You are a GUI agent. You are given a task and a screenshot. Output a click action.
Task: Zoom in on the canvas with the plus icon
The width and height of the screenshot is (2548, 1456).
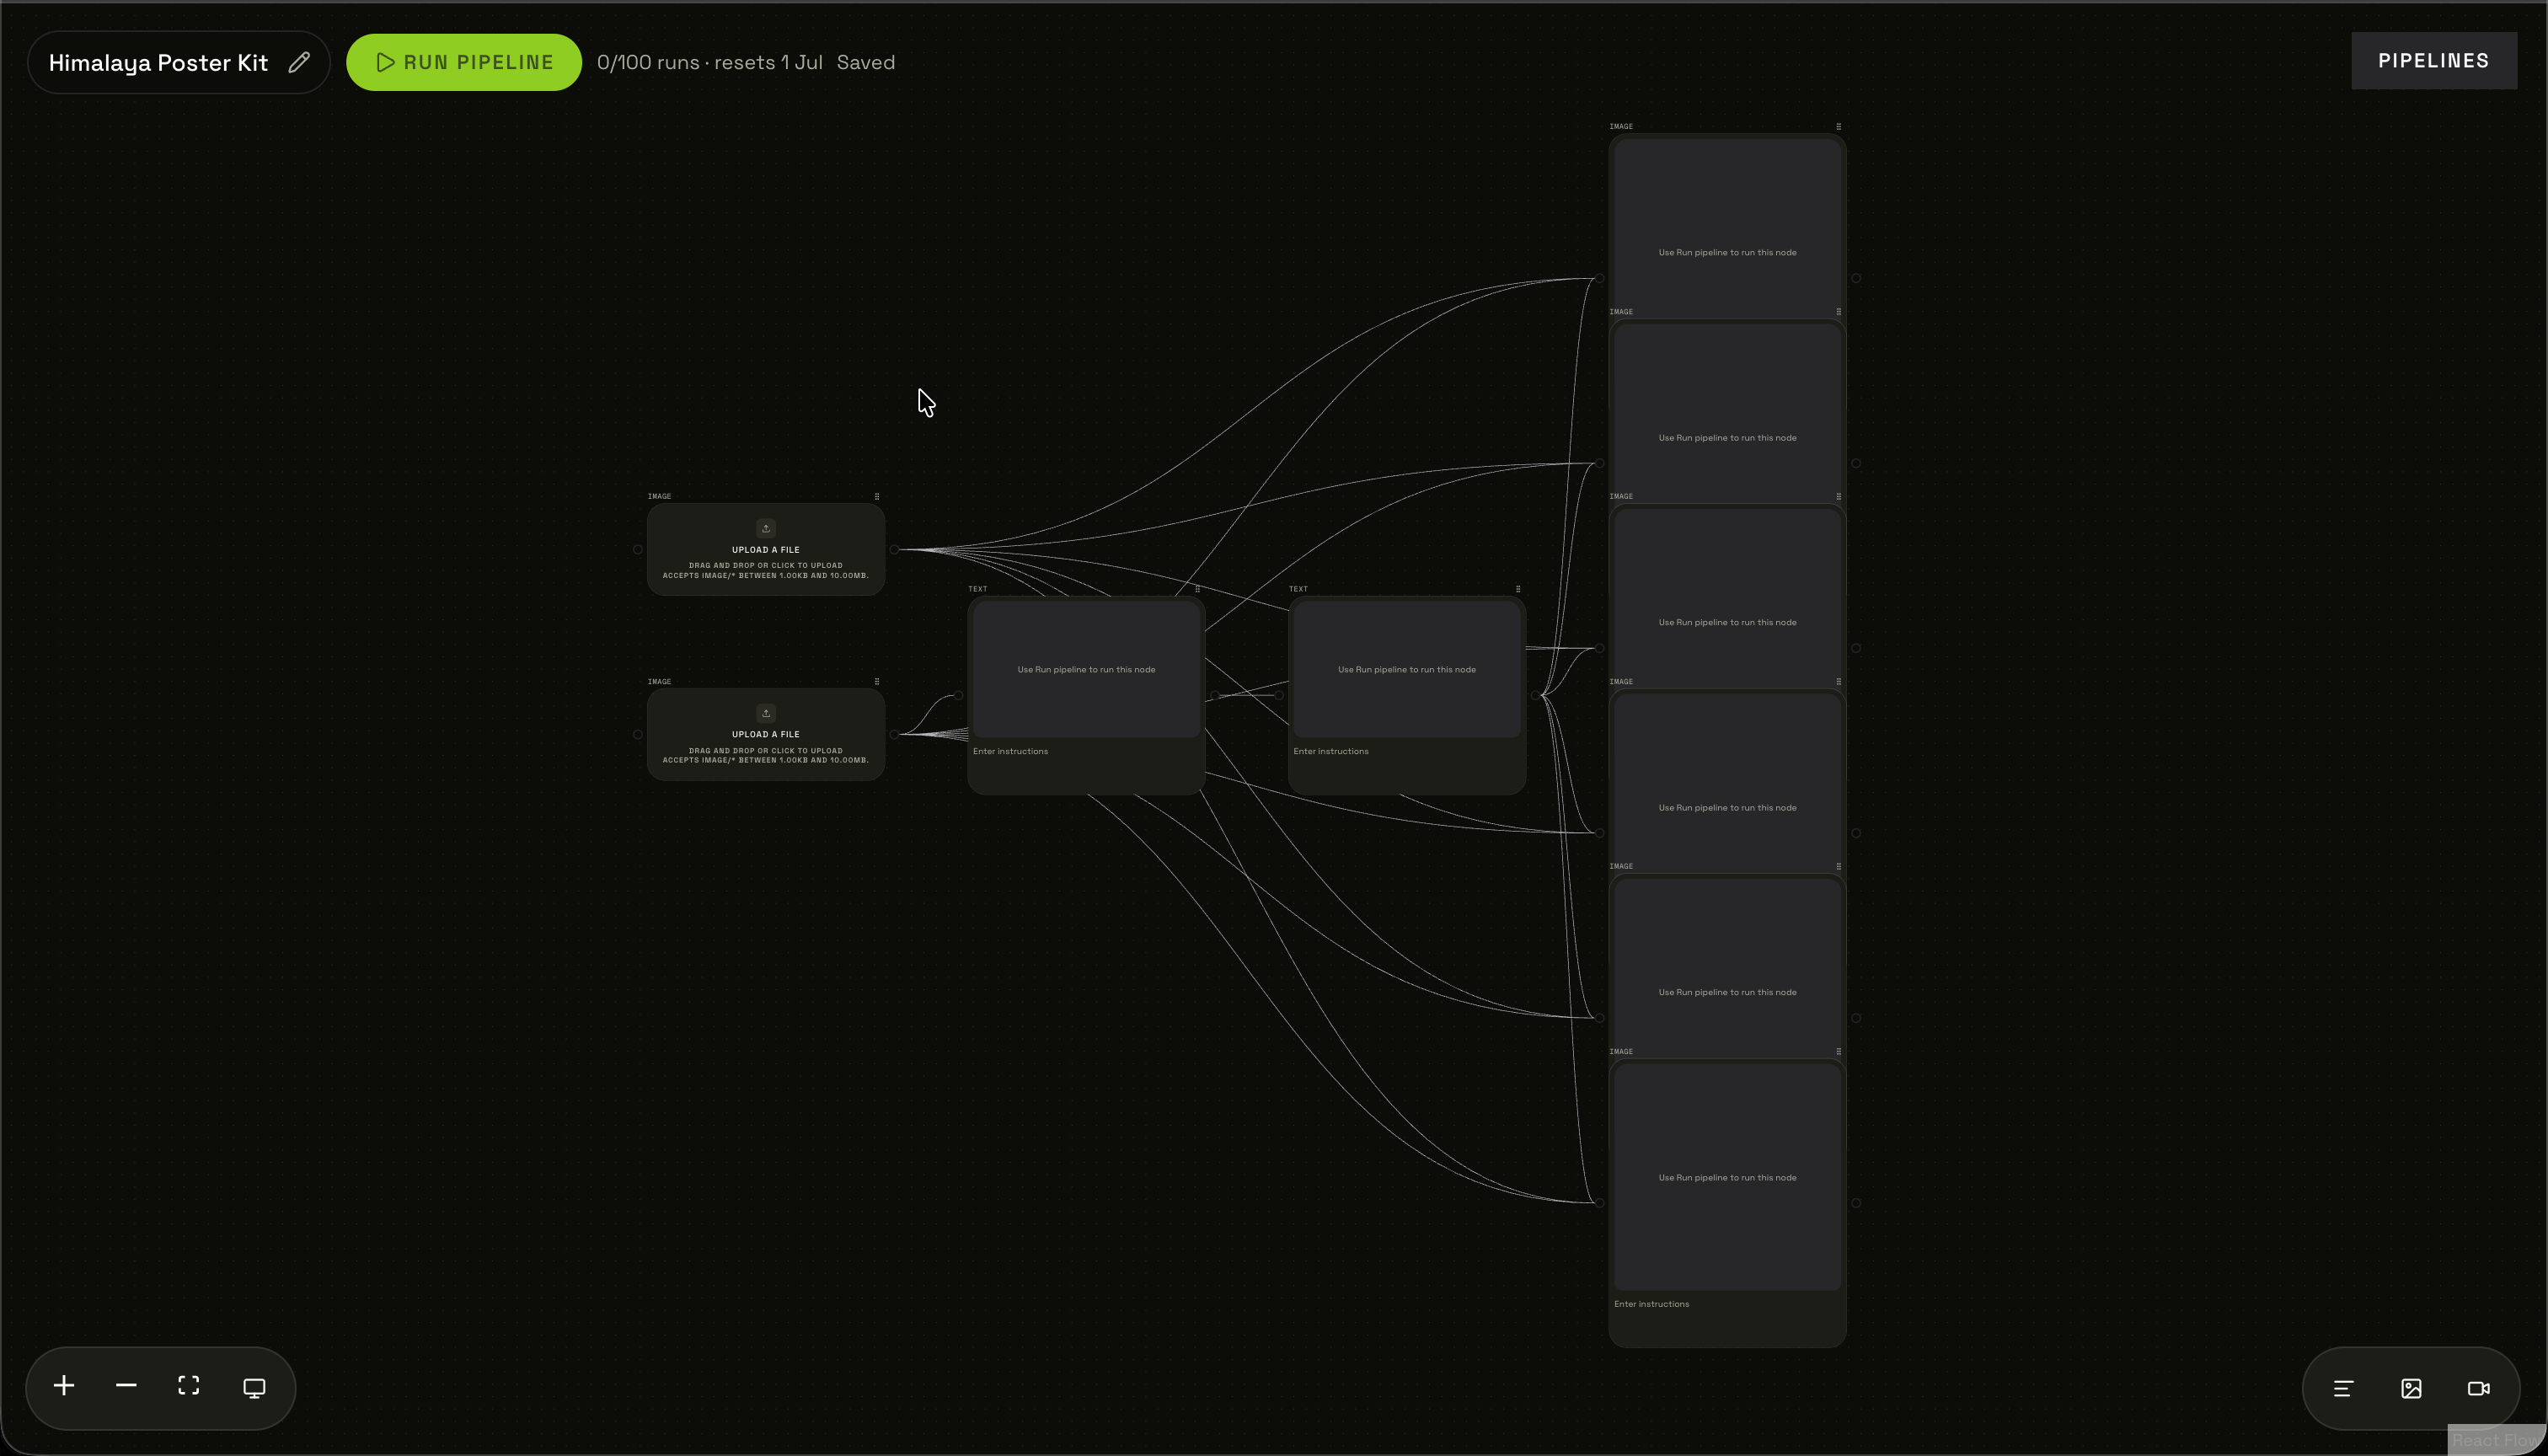pos(64,1386)
